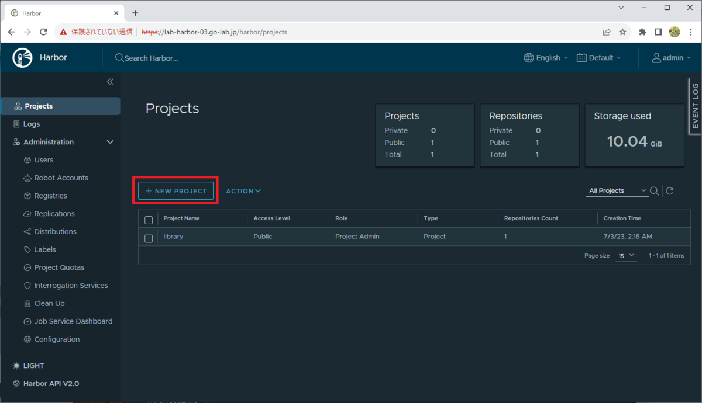Bookmark this page with the star icon
702x403 pixels.
[622, 32]
